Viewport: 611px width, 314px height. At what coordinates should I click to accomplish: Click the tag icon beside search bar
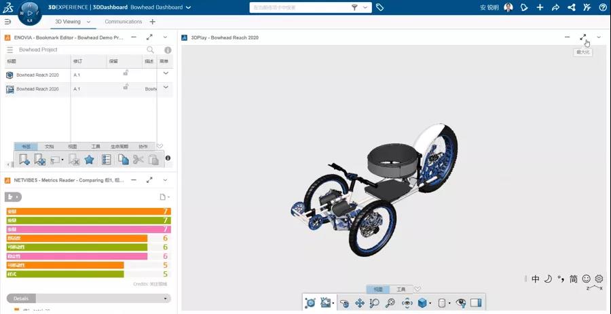pyautogui.click(x=379, y=7)
